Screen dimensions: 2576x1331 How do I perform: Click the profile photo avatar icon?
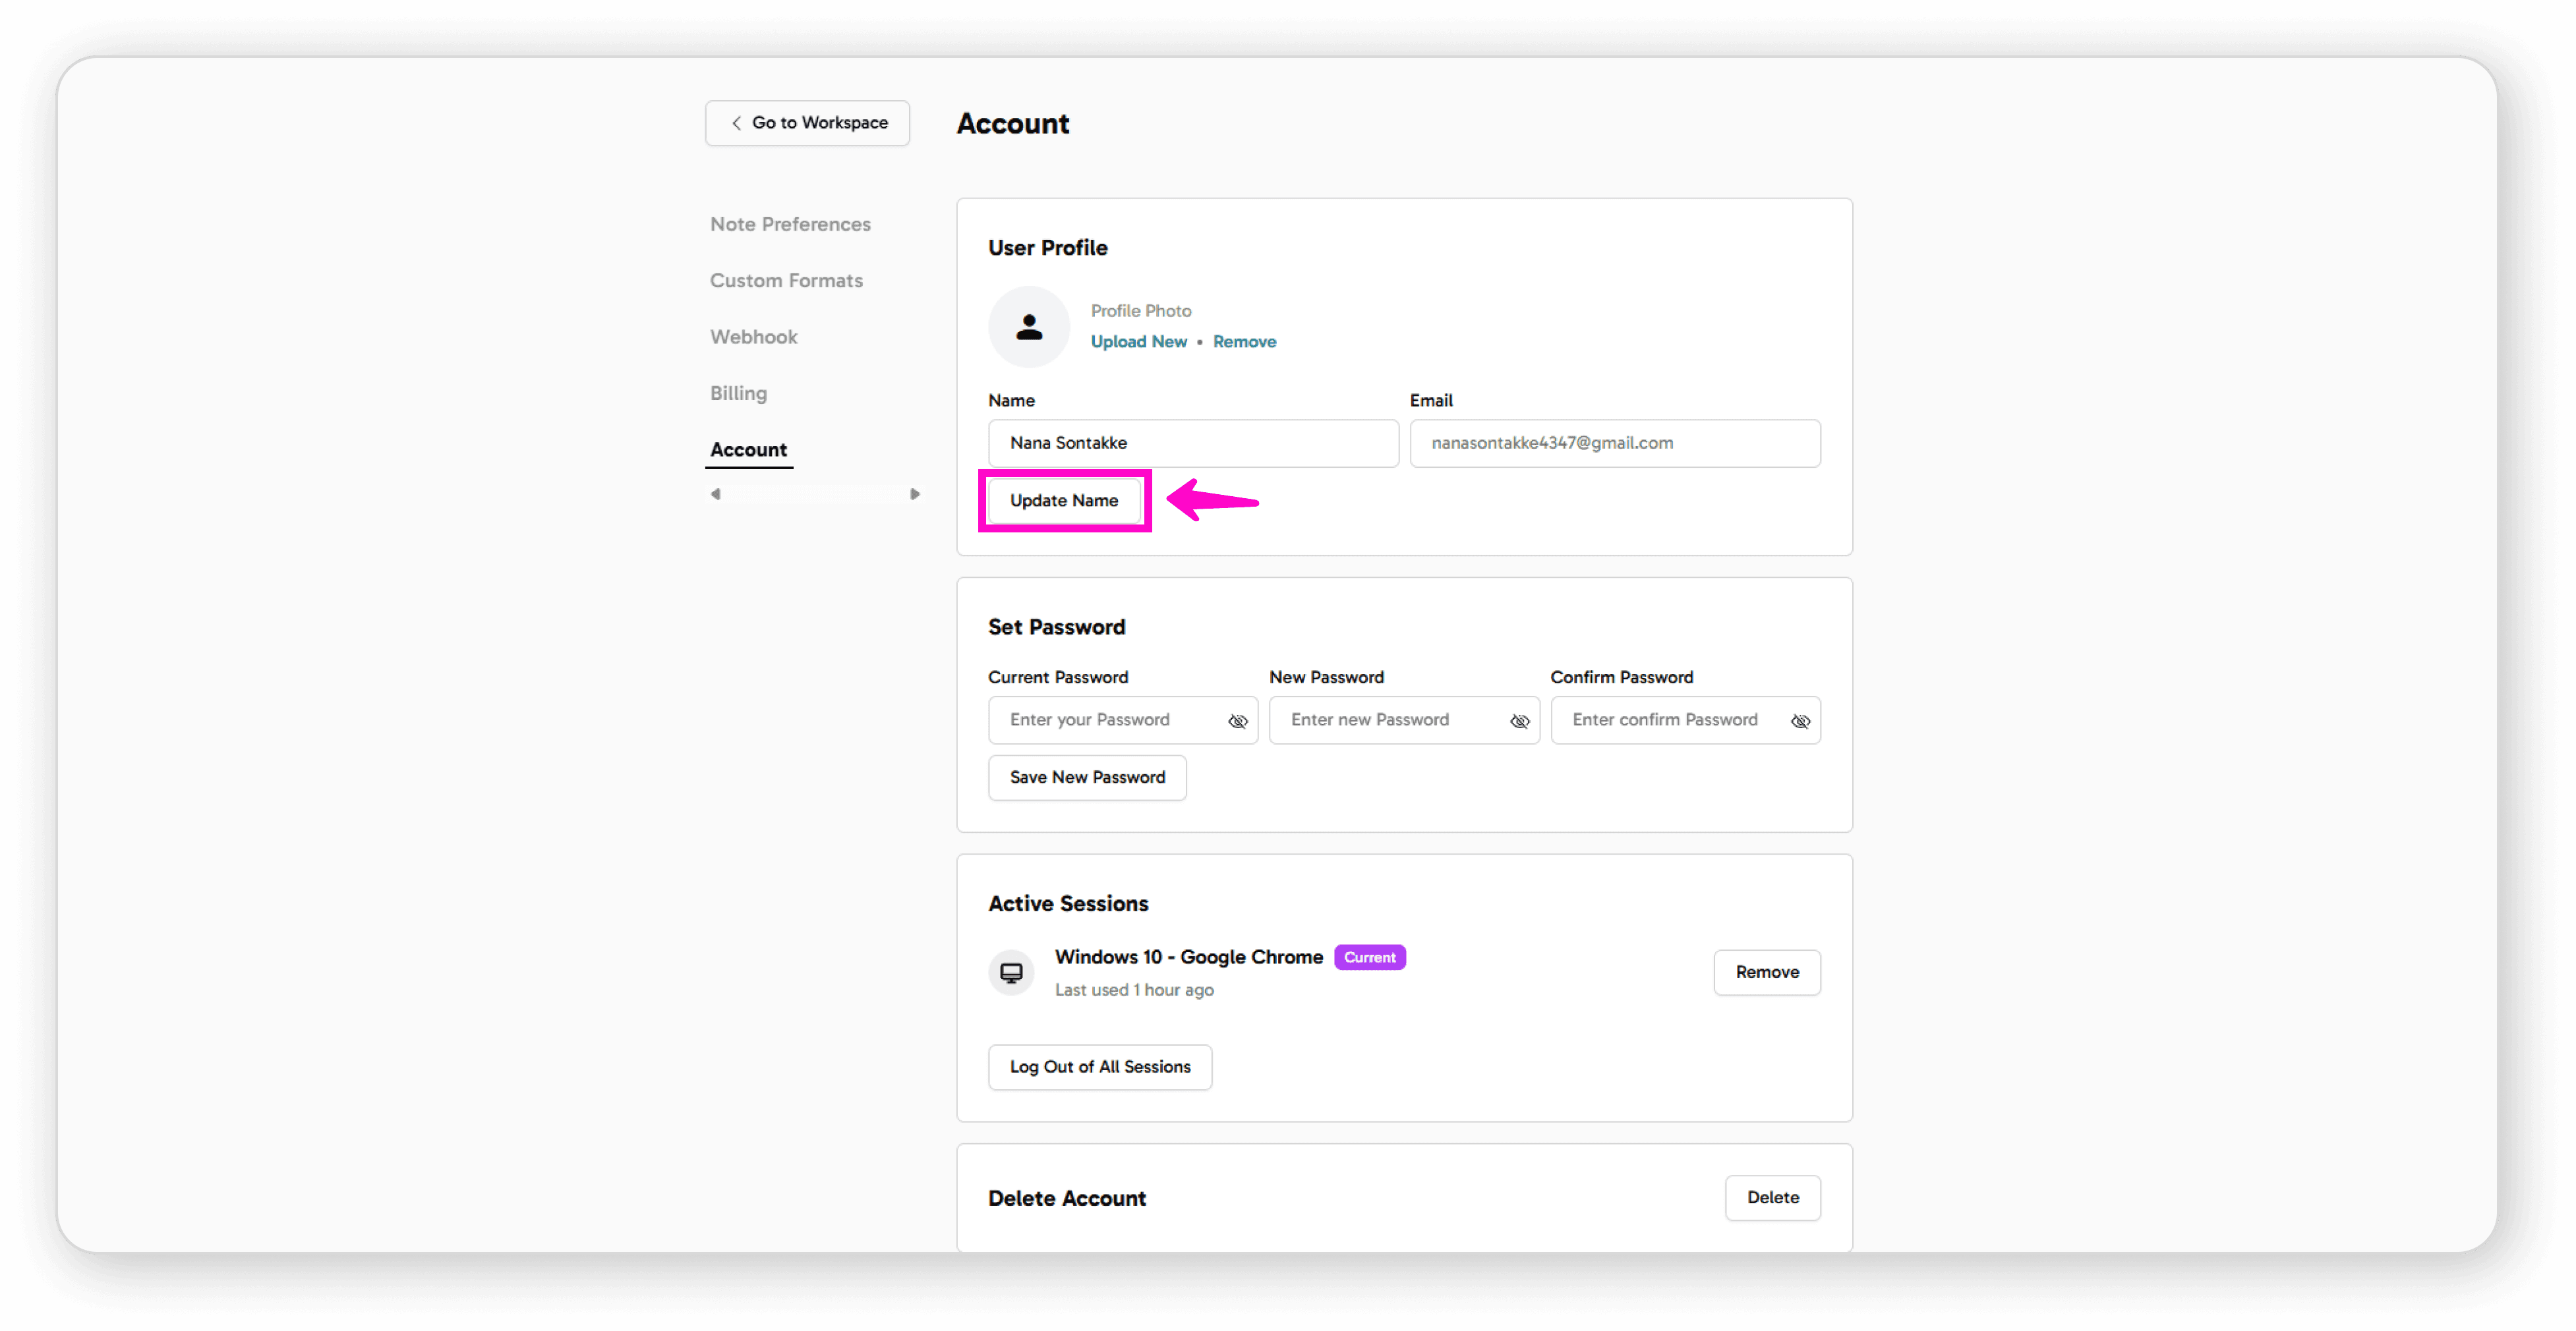click(1028, 327)
